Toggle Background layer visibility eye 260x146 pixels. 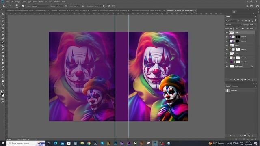point(227,66)
